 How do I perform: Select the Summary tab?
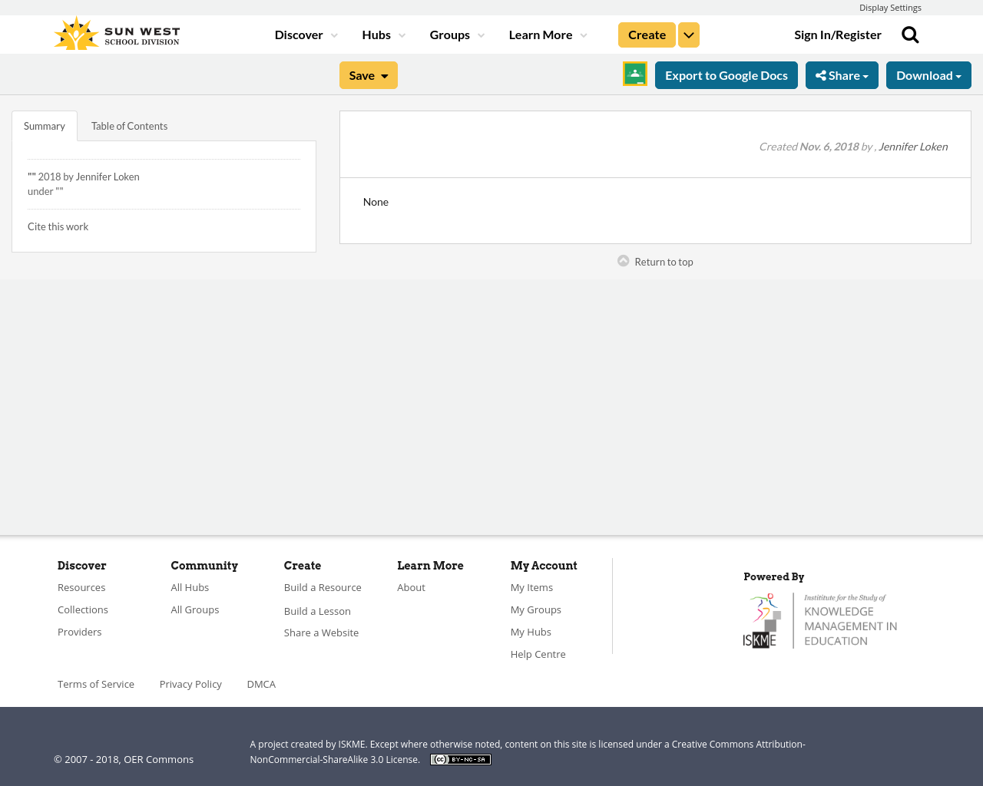pos(44,124)
